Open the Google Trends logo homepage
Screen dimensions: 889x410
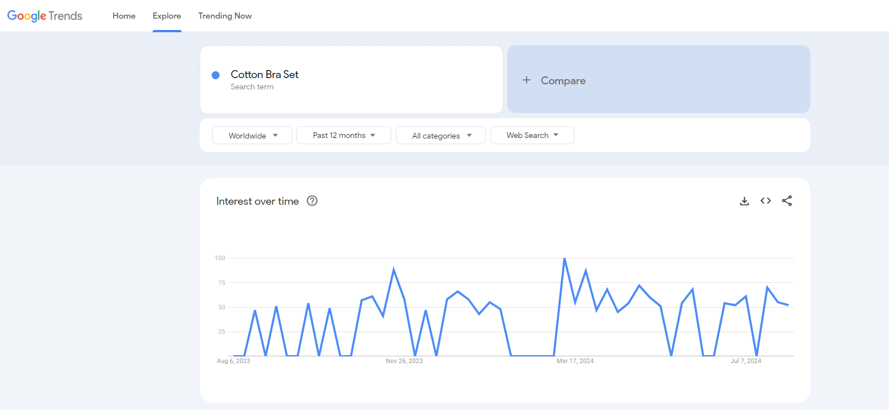[45, 16]
